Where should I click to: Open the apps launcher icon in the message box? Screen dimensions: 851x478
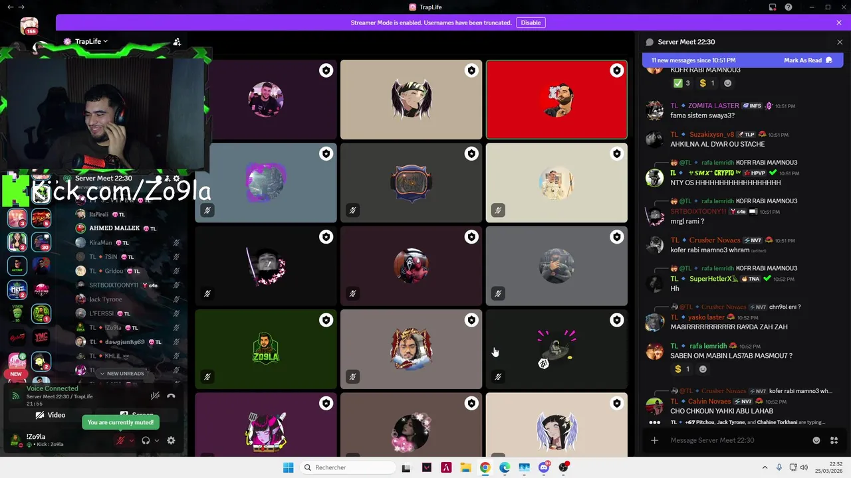(x=834, y=440)
